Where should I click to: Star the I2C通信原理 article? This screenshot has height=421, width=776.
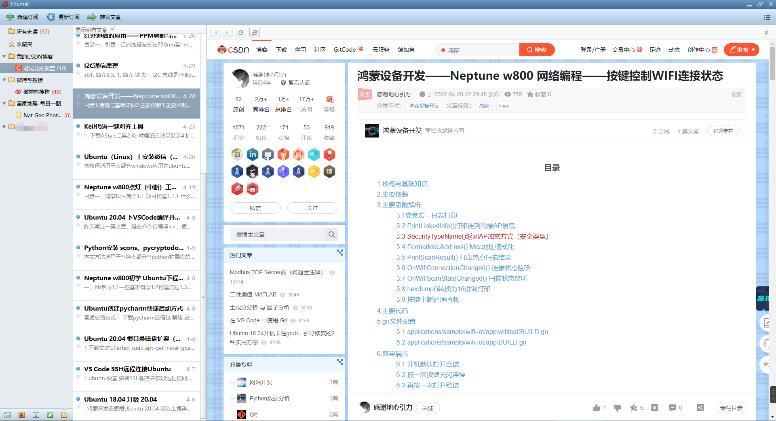point(78,74)
